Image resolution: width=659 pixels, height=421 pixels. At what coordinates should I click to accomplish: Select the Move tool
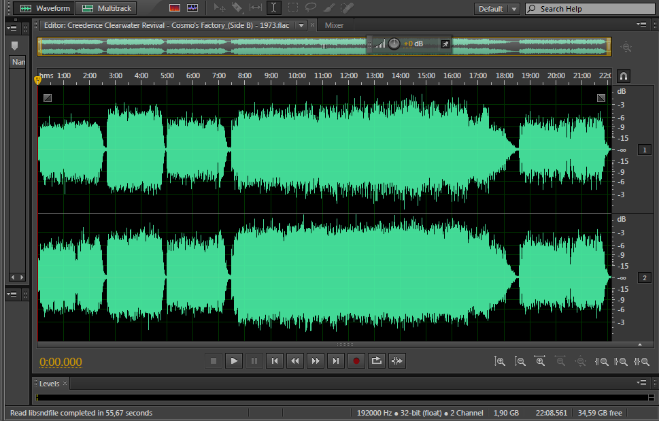220,7
